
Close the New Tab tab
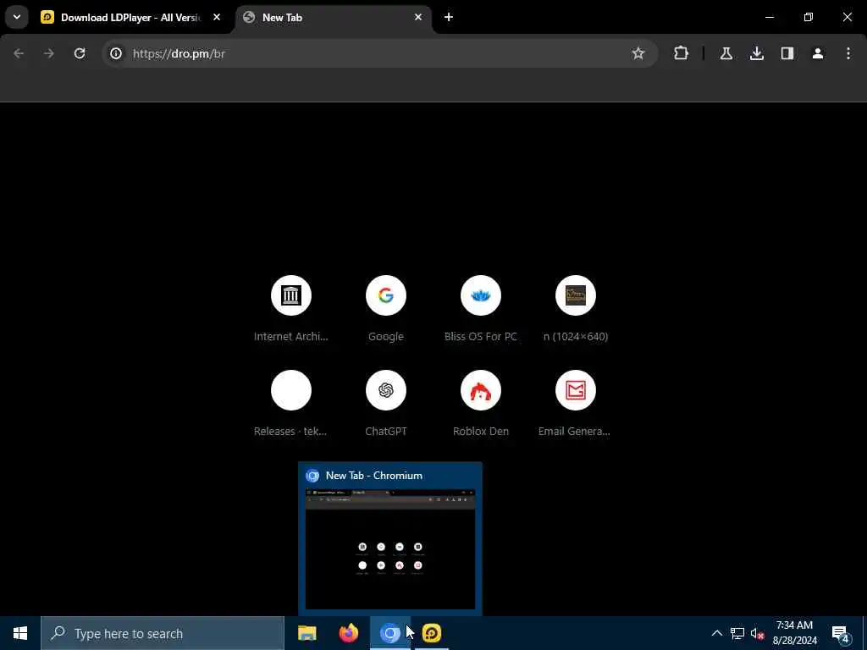click(x=418, y=18)
